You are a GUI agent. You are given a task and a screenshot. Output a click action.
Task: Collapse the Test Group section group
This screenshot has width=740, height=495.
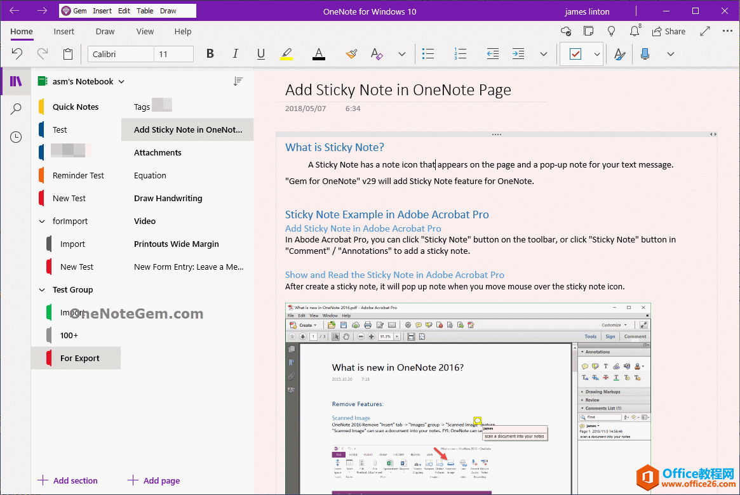[x=42, y=289]
